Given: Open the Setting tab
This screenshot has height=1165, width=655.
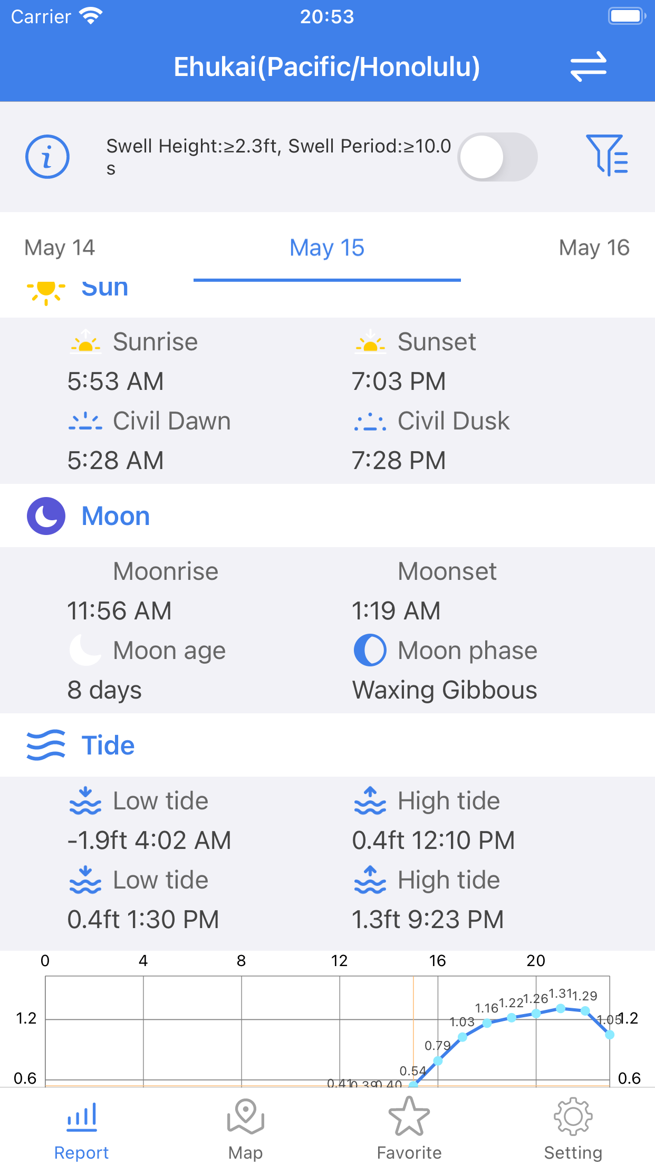Looking at the screenshot, I should pyautogui.click(x=573, y=1129).
